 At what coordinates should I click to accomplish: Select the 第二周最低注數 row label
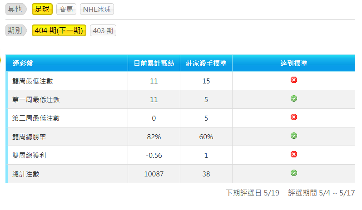click(x=36, y=118)
